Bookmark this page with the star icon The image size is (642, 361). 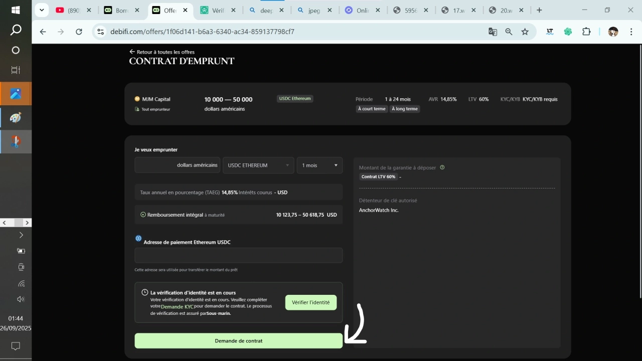click(525, 32)
